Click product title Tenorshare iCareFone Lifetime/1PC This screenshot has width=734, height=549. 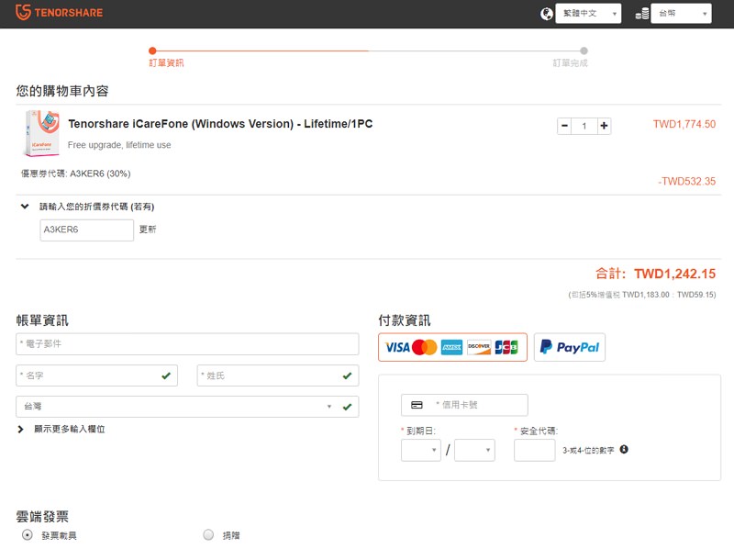[x=220, y=124]
